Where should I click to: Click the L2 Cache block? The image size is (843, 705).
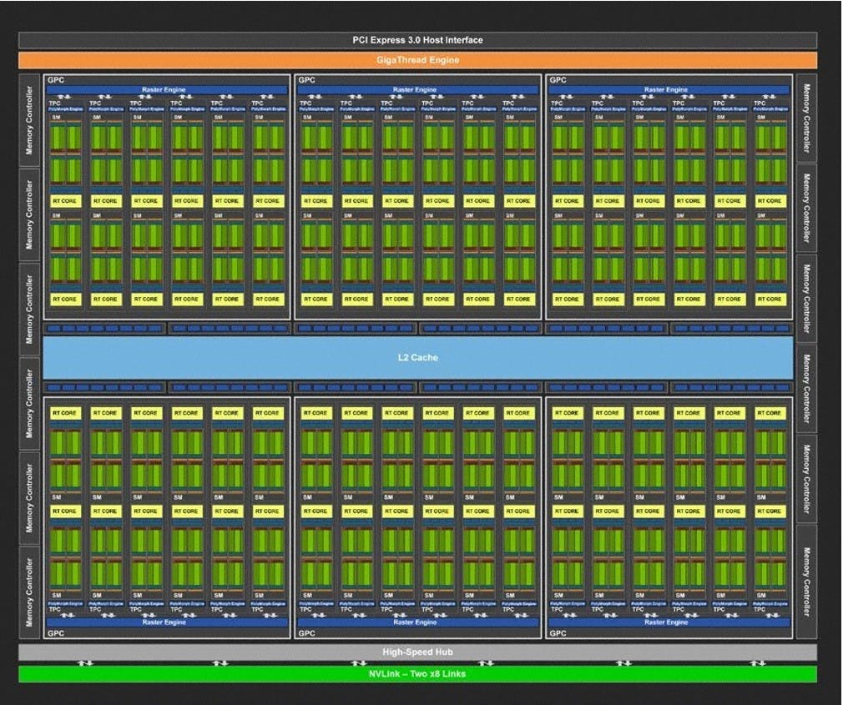click(417, 357)
